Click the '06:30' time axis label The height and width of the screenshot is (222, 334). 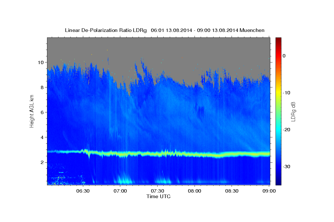[83, 191]
